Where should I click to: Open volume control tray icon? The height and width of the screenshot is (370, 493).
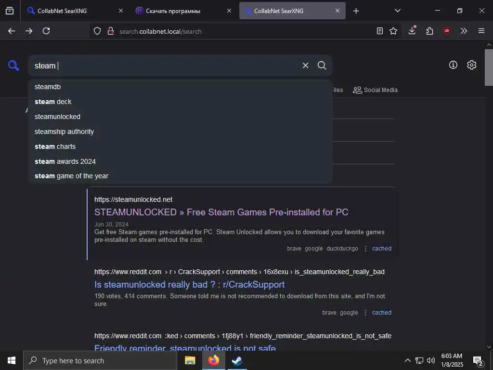click(x=431, y=360)
